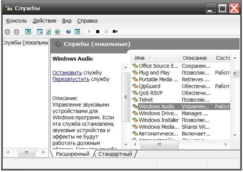This screenshot has height=172, width=243.
Task: Select the Автоматическ... service
Action: [x=181, y=134]
